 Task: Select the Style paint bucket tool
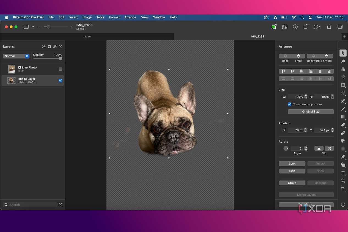(343, 61)
